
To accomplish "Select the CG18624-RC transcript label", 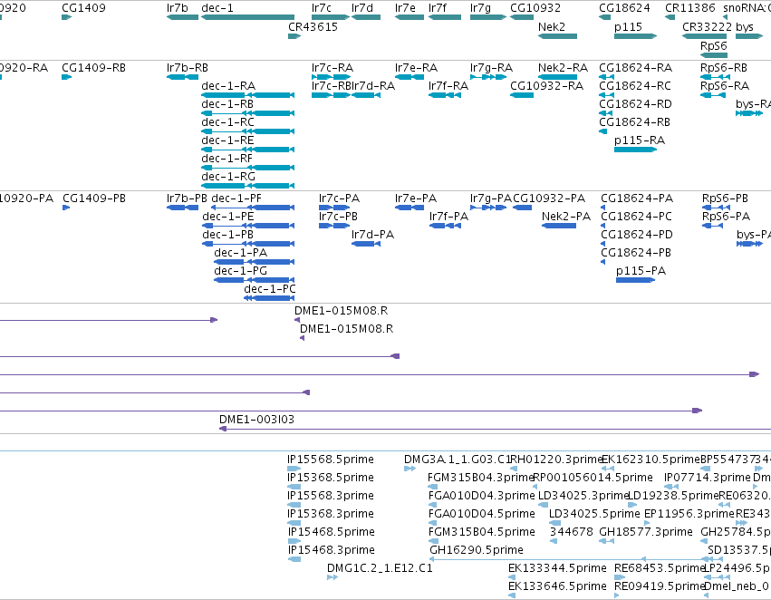I will [x=635, y=86].
